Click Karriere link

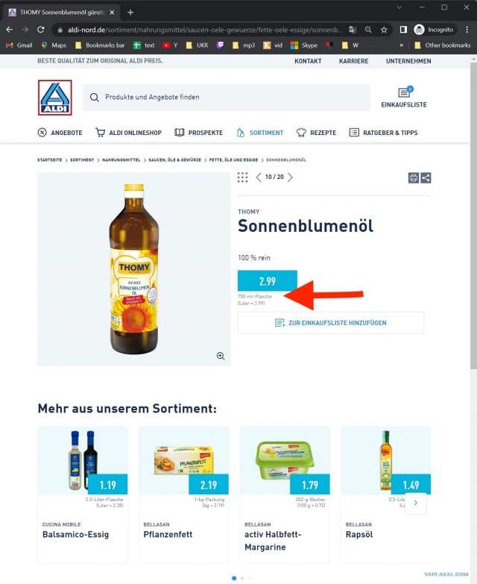(x=353, y=61)
